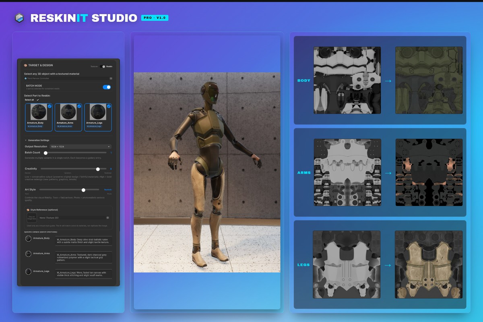Click the 'Output Resolution' label

[36, 147]
